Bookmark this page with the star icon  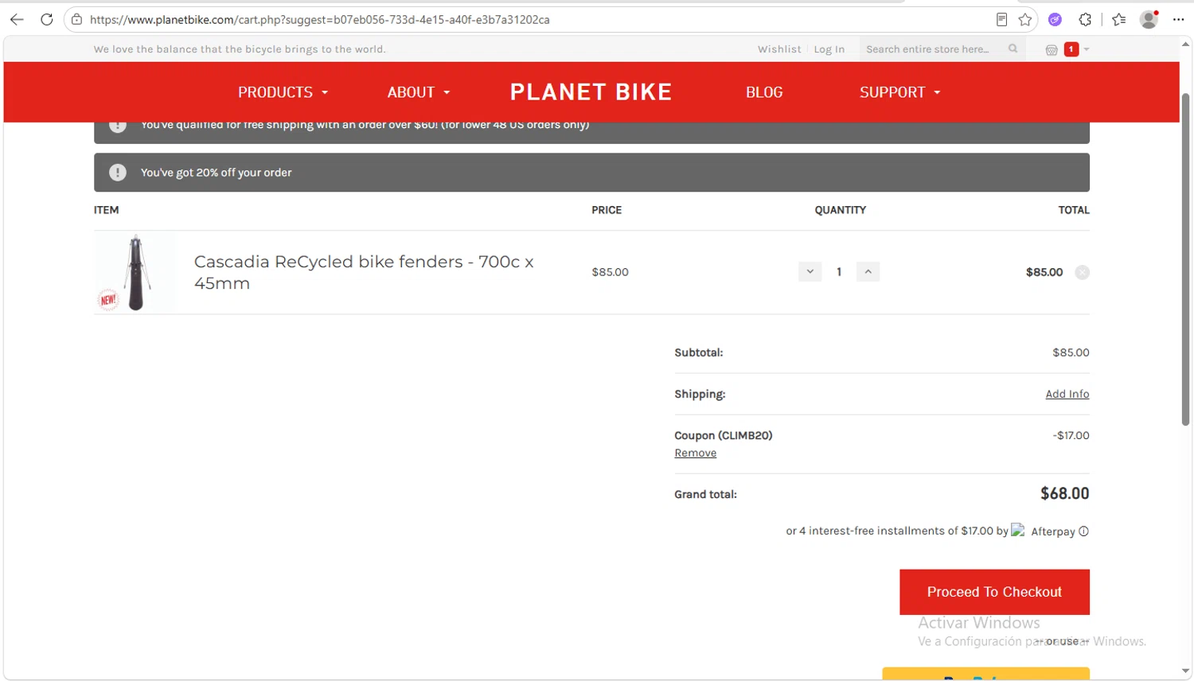click(1025, 20)
